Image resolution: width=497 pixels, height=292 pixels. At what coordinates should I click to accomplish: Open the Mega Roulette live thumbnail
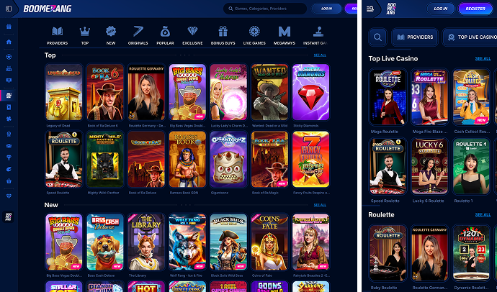click(388, 97)
